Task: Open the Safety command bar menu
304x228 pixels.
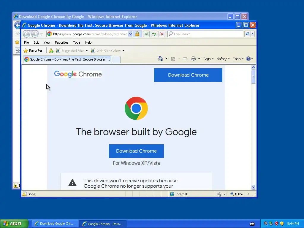Action: 223,59
